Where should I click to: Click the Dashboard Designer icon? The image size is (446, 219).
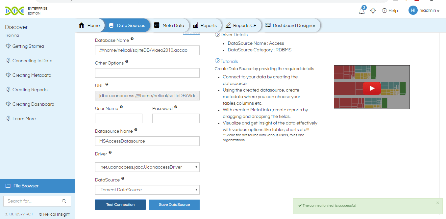[268, 25]
